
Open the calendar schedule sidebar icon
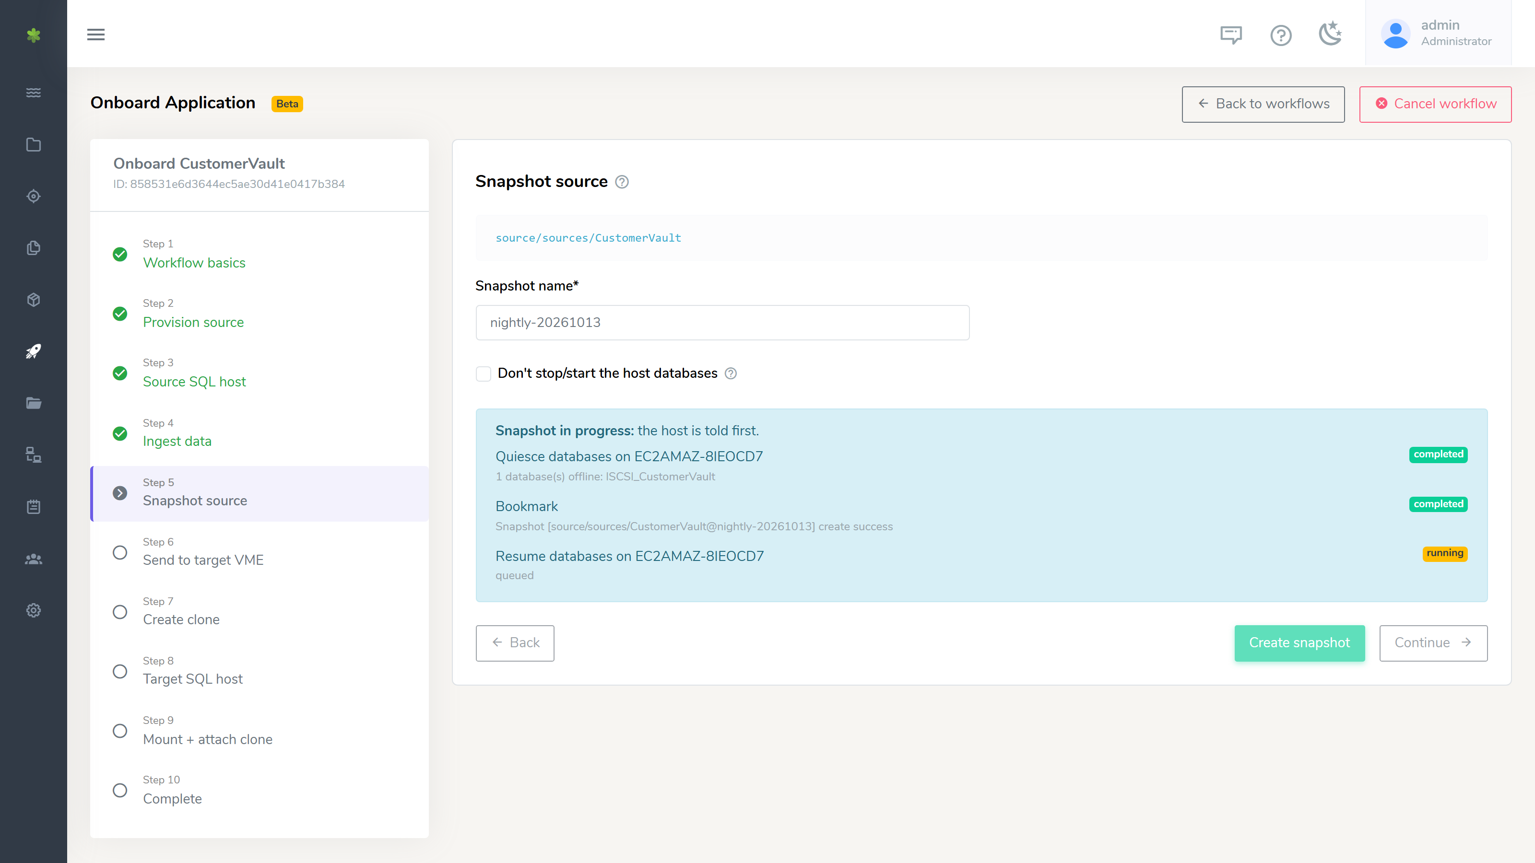tap(34, 507)
